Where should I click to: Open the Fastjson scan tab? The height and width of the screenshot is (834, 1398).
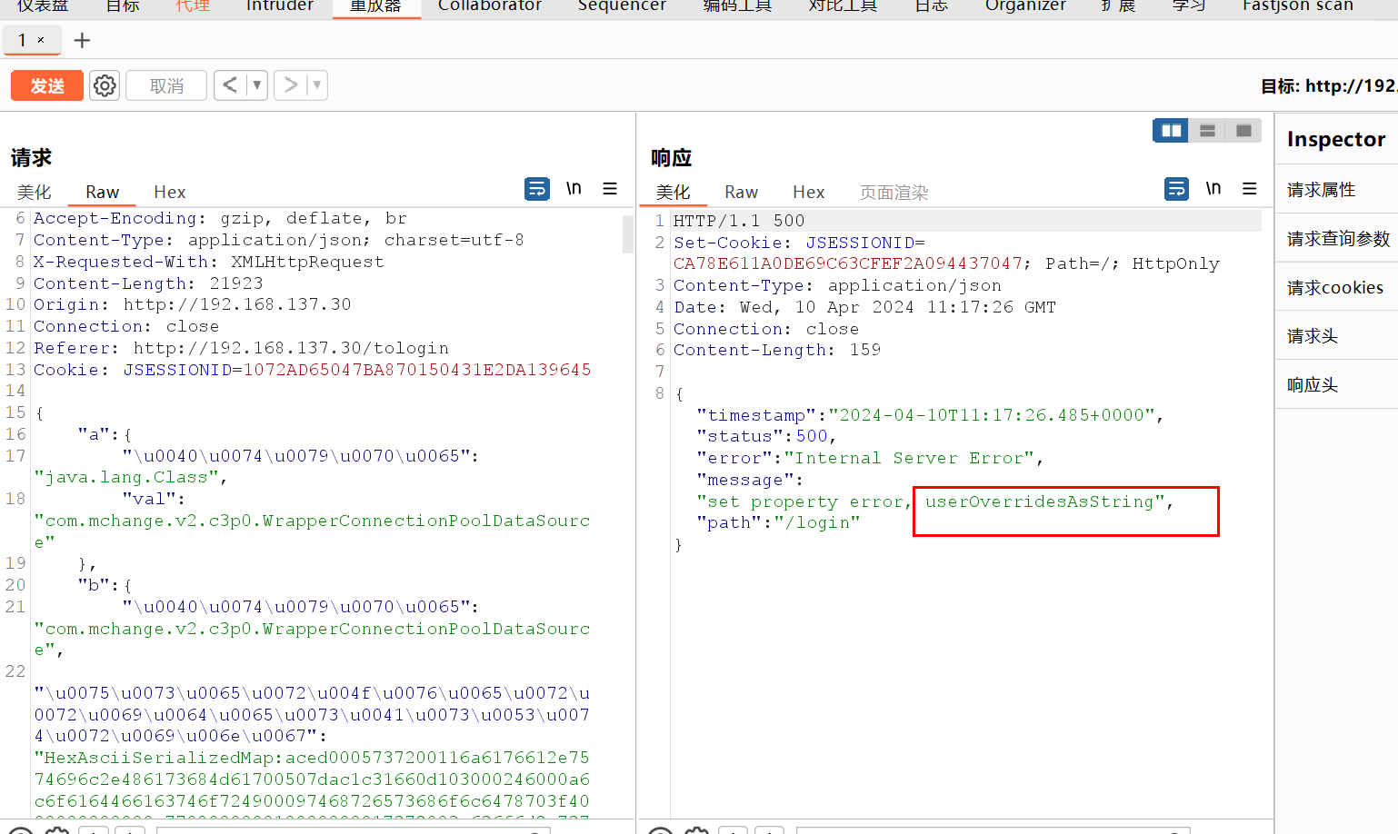[x=1298, y=5]
